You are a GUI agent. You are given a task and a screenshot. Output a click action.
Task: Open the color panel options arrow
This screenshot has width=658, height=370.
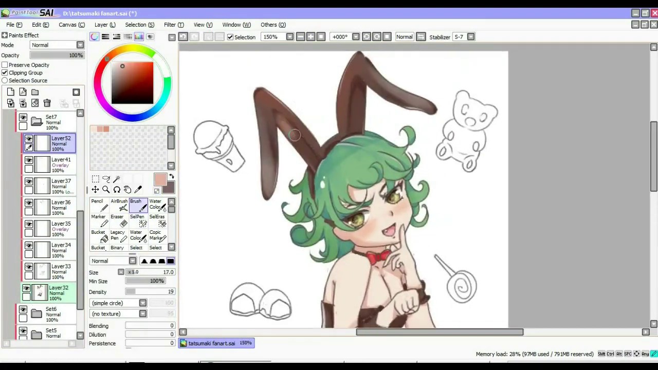[172, 37]
